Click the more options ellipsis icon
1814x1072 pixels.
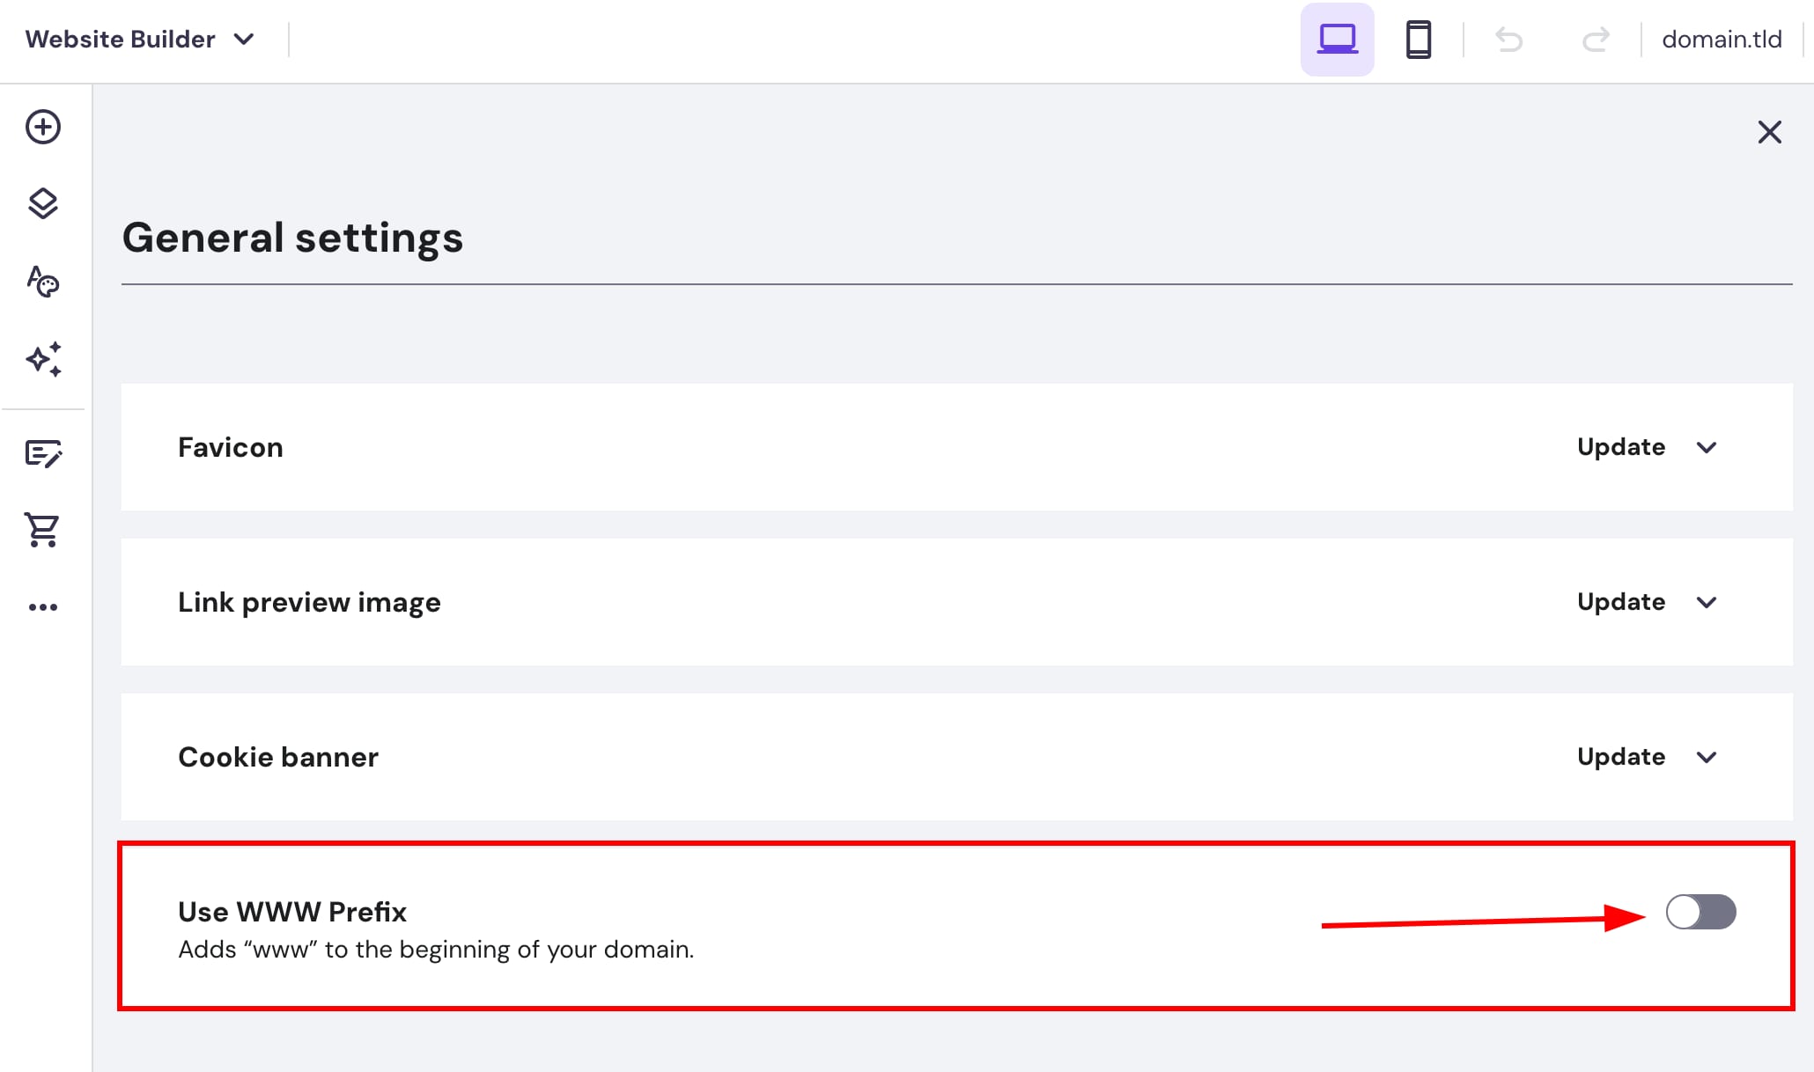(42, 606)
